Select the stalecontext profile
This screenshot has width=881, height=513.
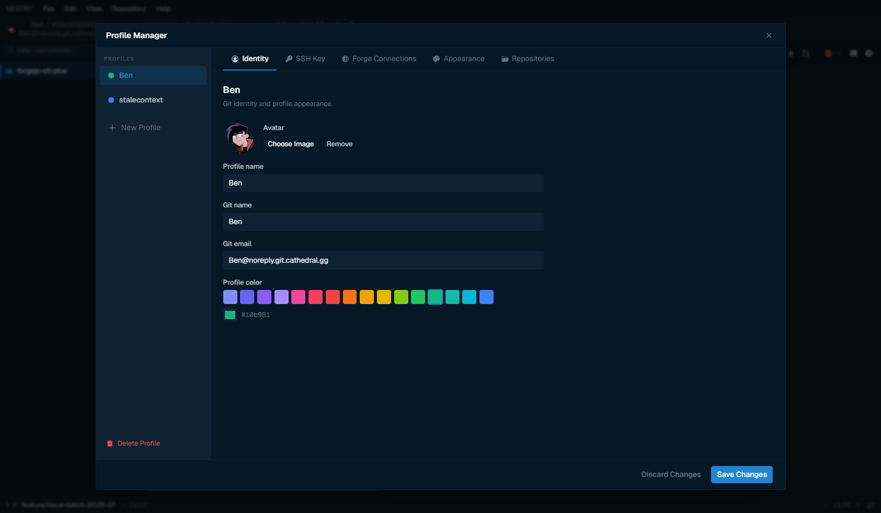pos(153,100)
